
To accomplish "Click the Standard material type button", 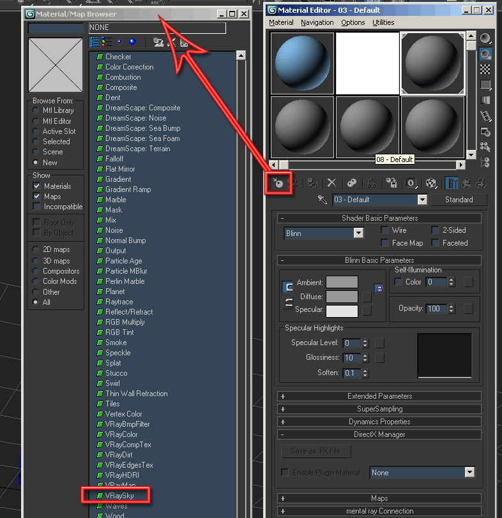I will pos(459,200).
